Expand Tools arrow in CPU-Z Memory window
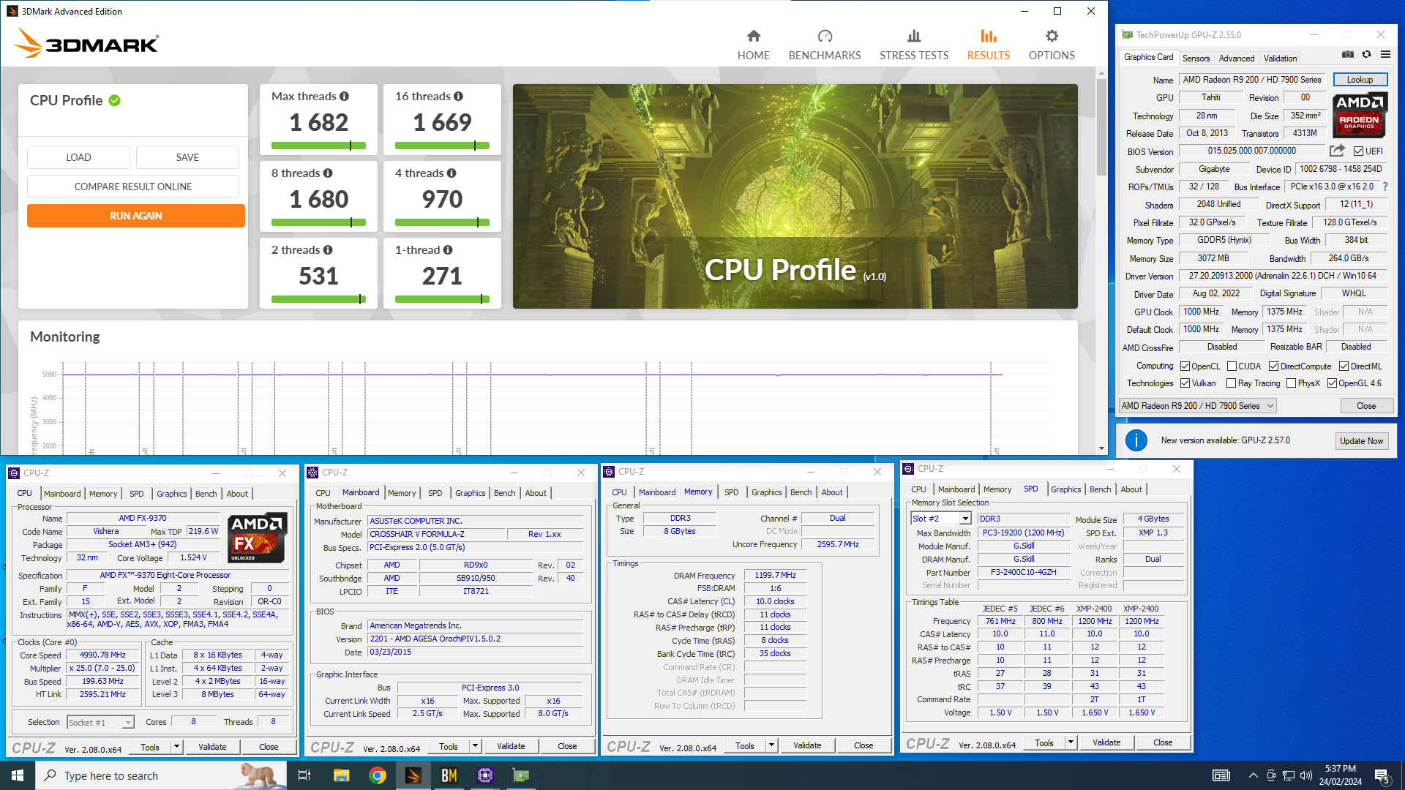 [x=771, y=745]
